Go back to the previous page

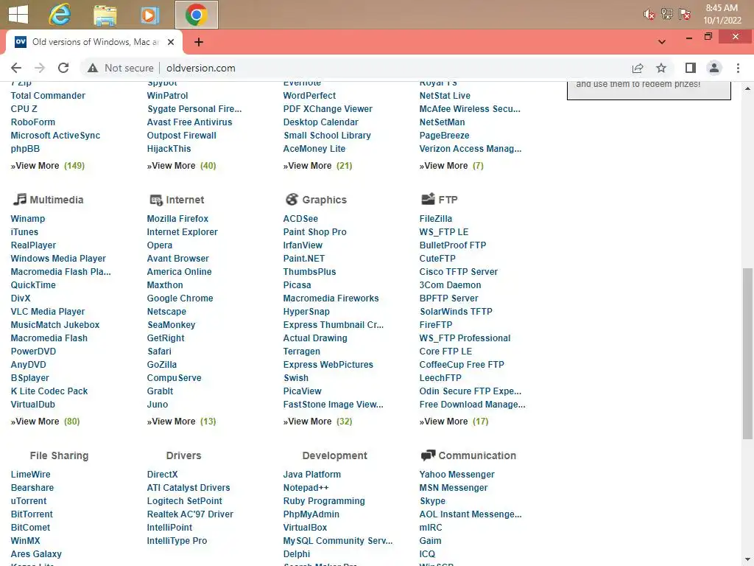point(16,68)
